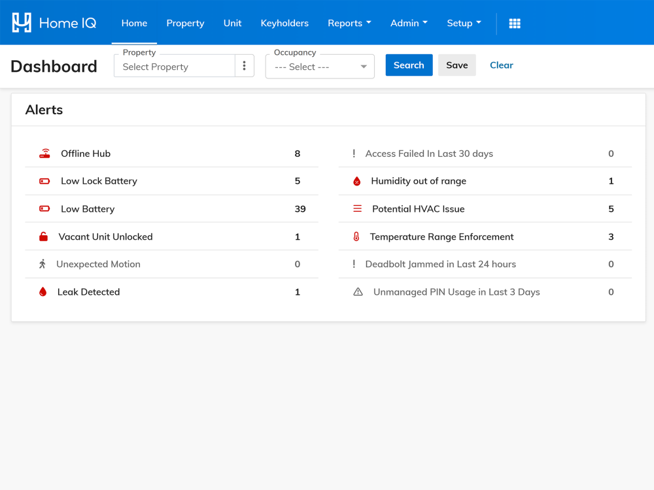Open the apps grid icon
This screenshot has height=490, width=654.
(x=515, y=24)
